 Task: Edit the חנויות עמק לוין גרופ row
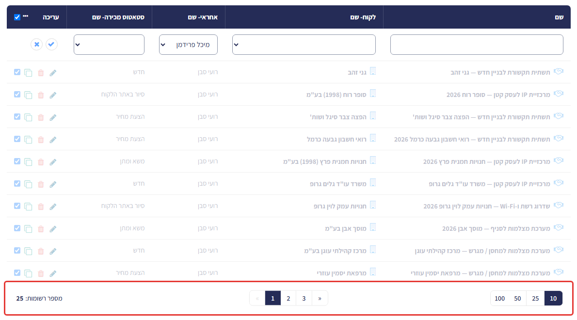(53, 207)
